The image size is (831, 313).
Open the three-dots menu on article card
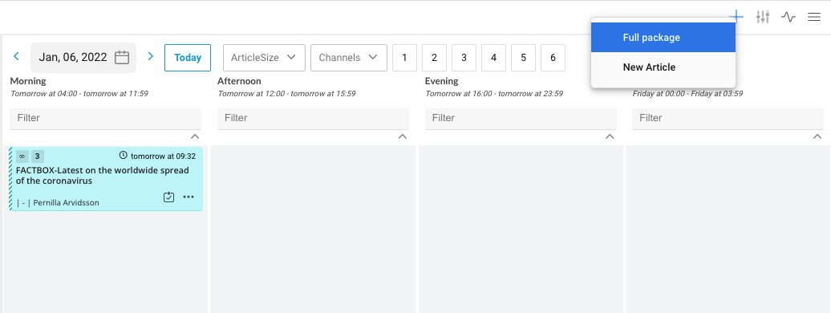click(188, 197)
